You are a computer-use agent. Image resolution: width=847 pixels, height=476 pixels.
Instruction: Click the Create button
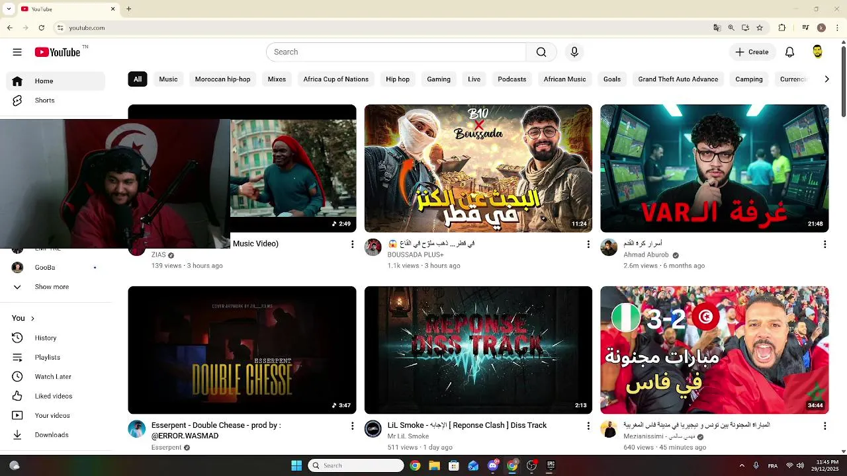(752, 52)
